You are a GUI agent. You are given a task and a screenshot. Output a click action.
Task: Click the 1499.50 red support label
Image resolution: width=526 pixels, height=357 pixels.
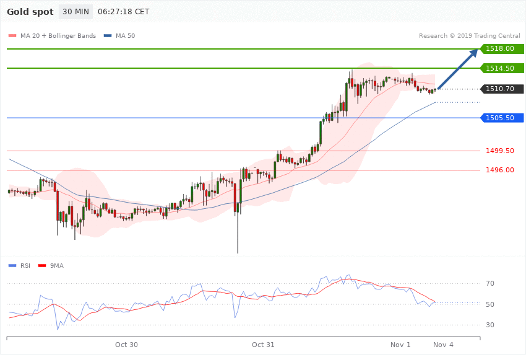(500, 151)
